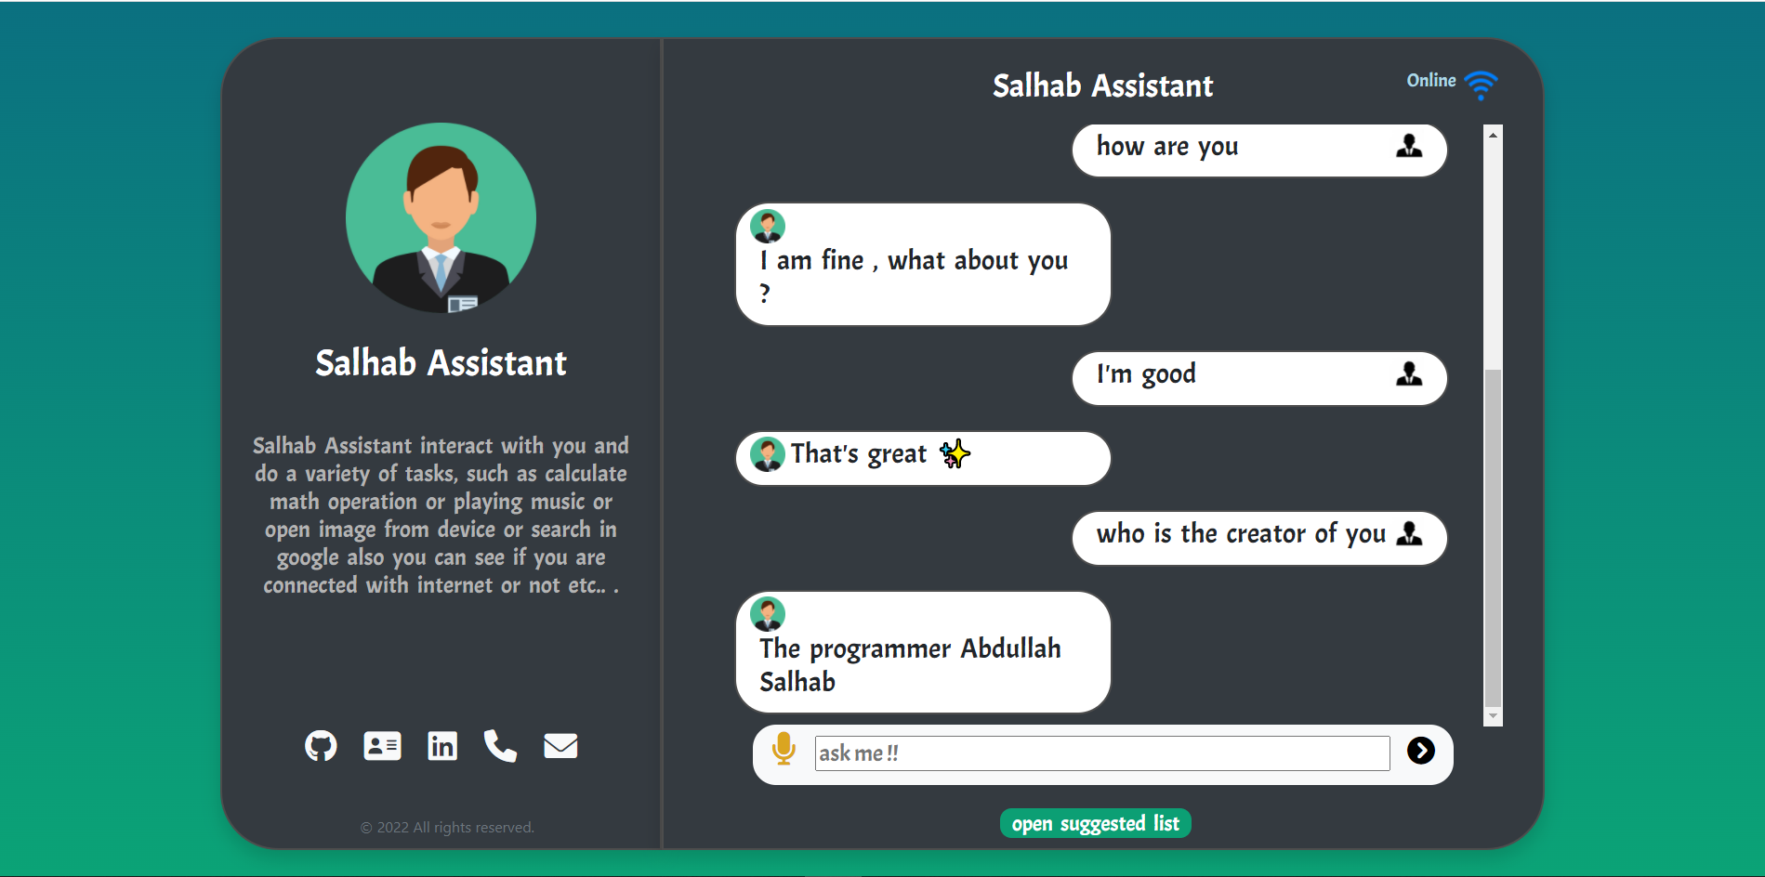
Task: Click the chat scrollbar down arrow
Action: coord(1493,716)
